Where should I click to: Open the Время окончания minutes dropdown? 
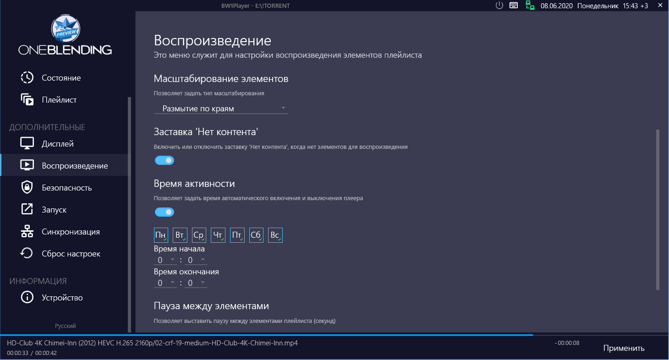tap(196, 283)
